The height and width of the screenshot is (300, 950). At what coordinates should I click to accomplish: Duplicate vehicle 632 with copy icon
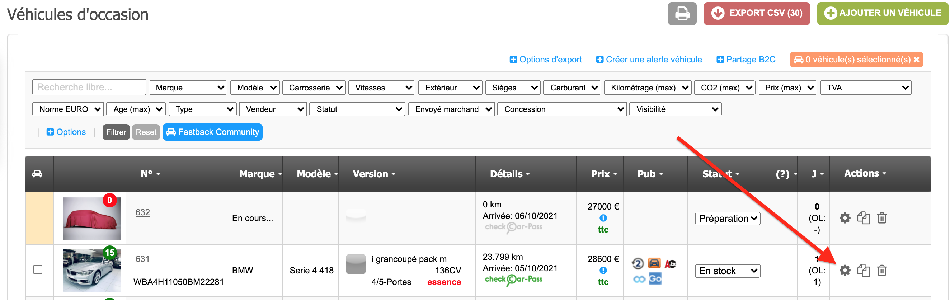(x=863, y=218)
